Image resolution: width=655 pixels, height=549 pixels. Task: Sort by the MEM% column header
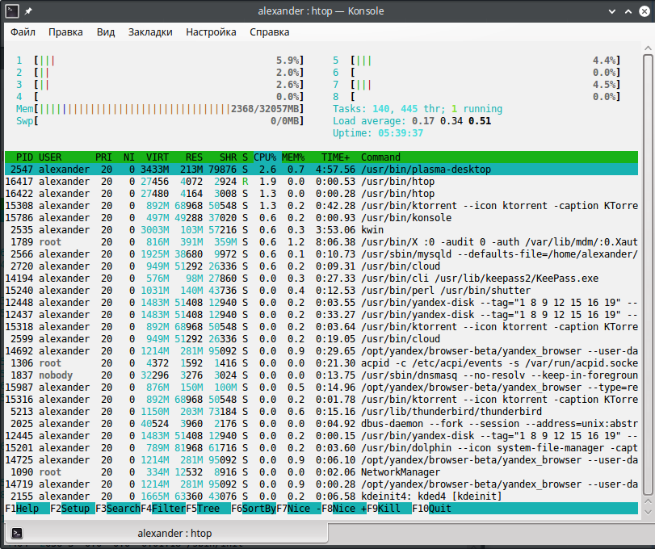click(292, 157)
